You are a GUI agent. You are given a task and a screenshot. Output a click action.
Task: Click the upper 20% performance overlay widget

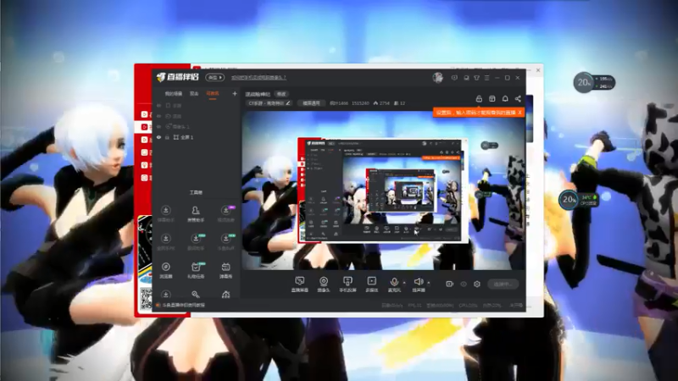[x=594, y=82]
